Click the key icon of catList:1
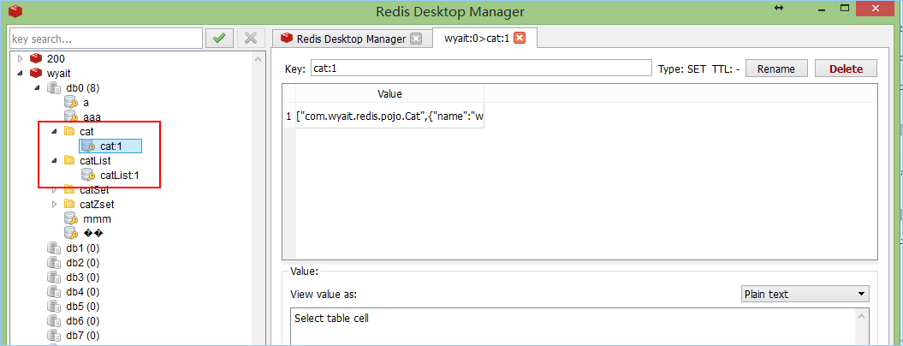The width and height of the screenshot is (903, 346). (88, 175)
